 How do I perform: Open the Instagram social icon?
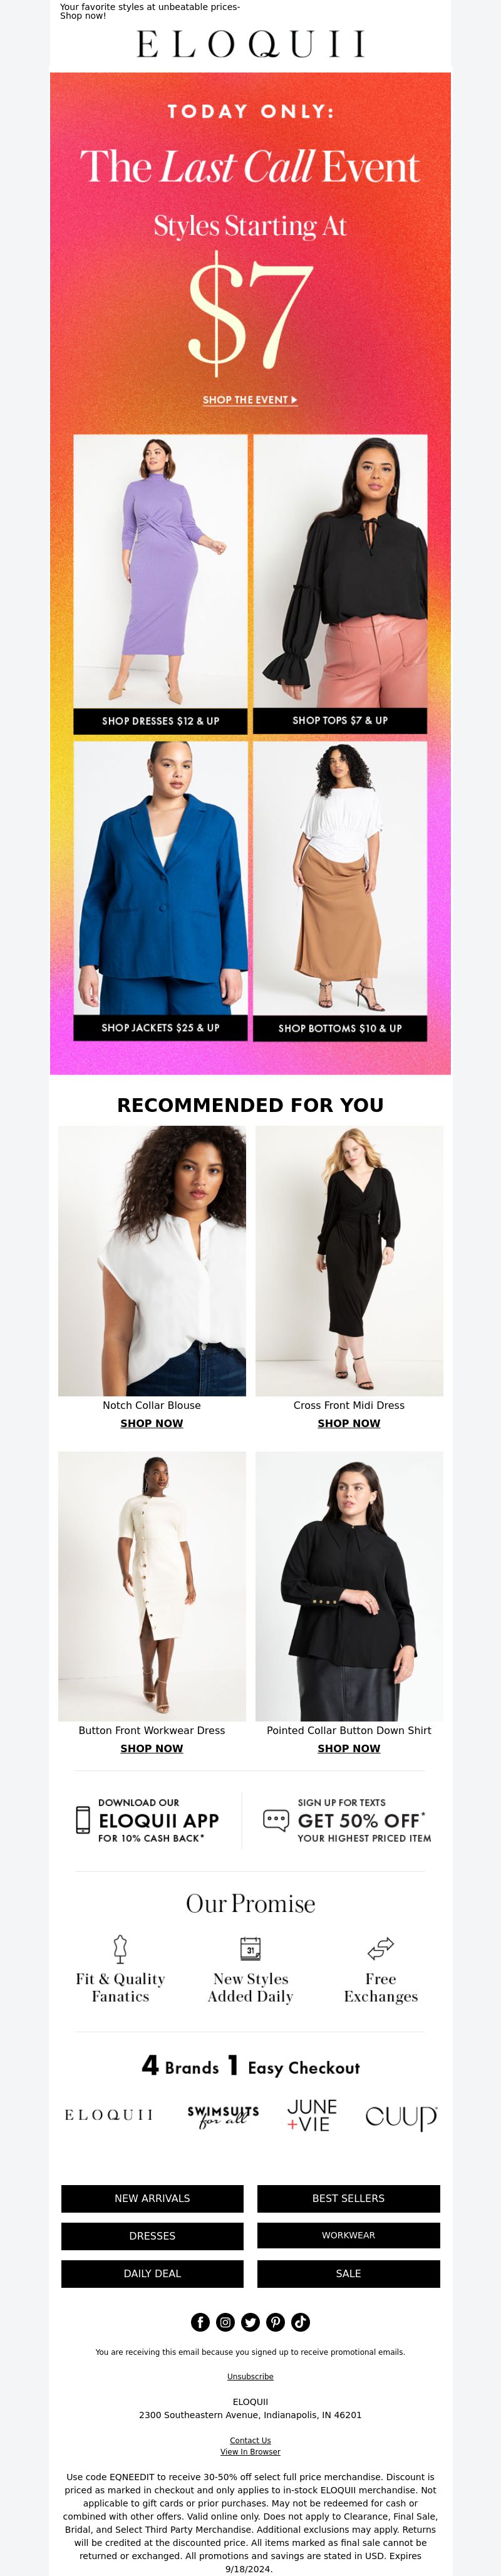coord(225,2321)
